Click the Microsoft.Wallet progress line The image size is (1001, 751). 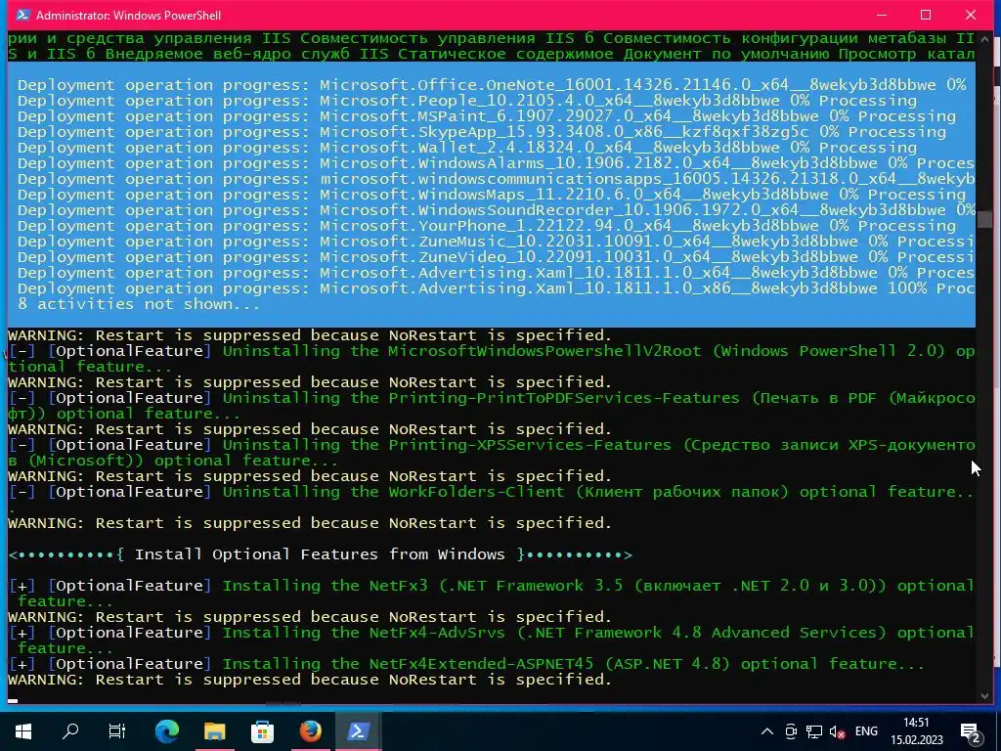(x=466, y=148)
